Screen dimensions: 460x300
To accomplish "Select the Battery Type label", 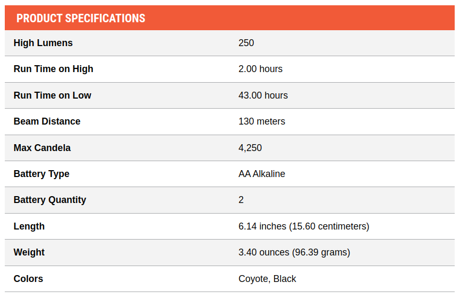I will [x=41, y=174].
